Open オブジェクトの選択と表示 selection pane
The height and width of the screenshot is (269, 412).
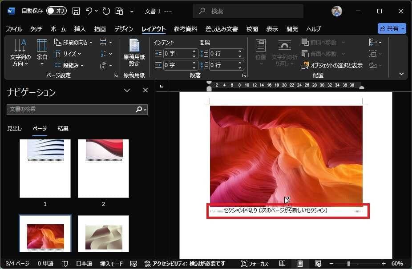point(332,65)
